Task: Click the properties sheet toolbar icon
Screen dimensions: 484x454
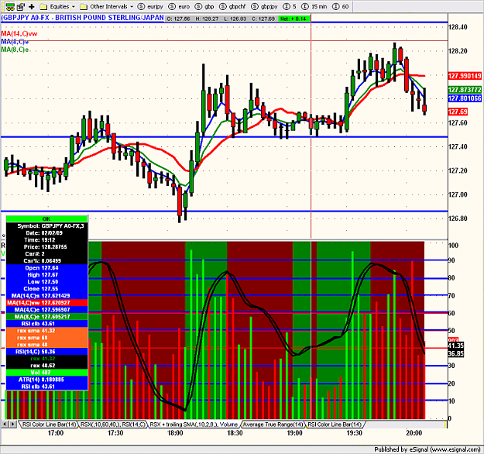Action: pyautogui.click(x=21, y=6)
